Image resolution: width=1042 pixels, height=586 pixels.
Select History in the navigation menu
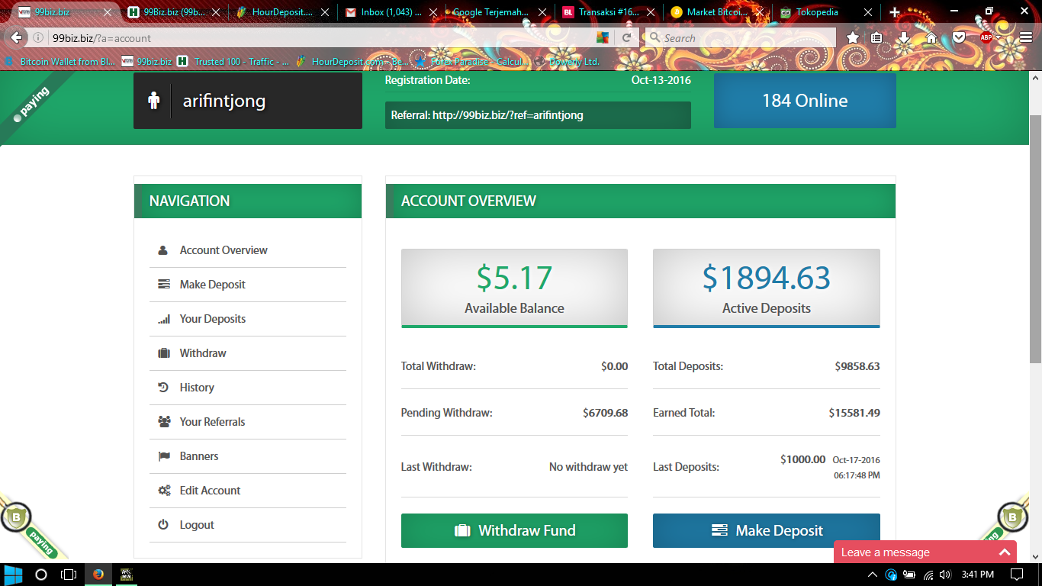[196, 388]
